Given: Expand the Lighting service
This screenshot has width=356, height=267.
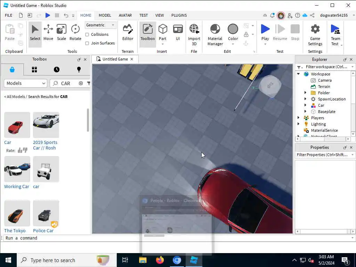Looking at the screenshot, I should pos(298,124).
